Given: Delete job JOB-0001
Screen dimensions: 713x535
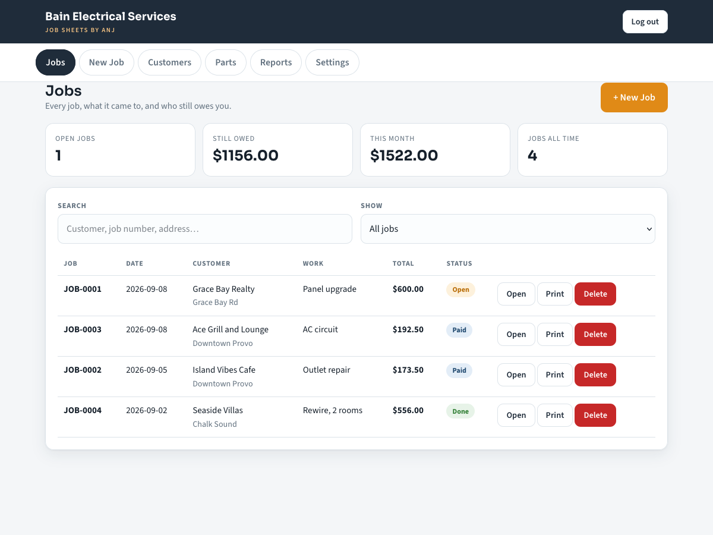Looking at the screenshot, I should coord(595,294).
